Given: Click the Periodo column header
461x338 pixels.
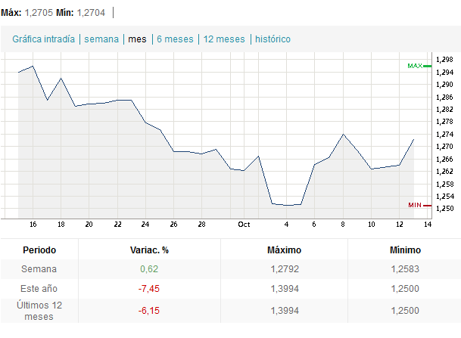Looking at the screenshot, I should coord(39,250).
